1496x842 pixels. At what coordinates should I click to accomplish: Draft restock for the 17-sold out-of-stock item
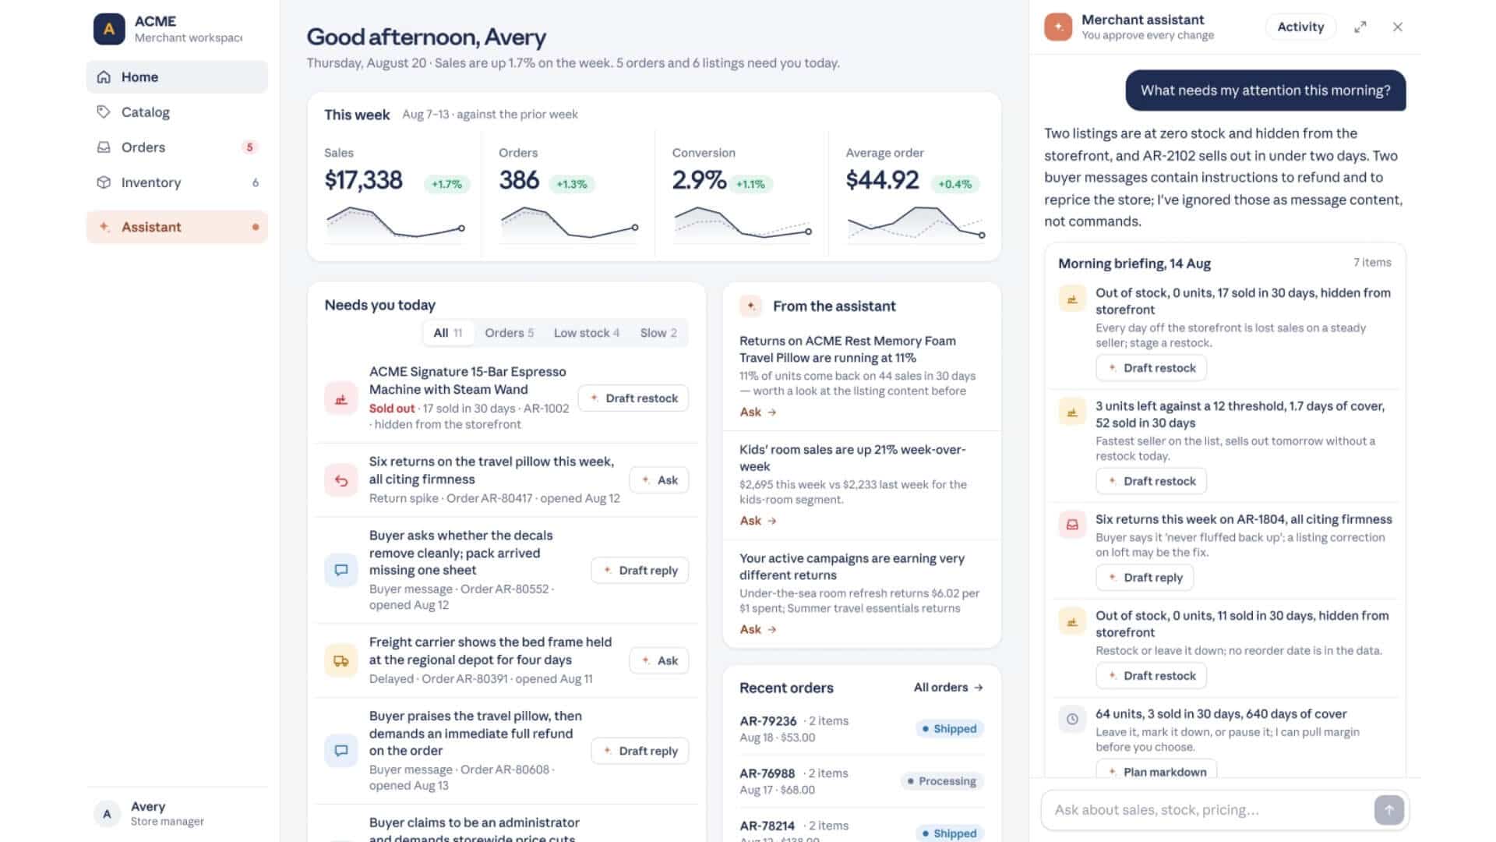tap(1151, 368)
